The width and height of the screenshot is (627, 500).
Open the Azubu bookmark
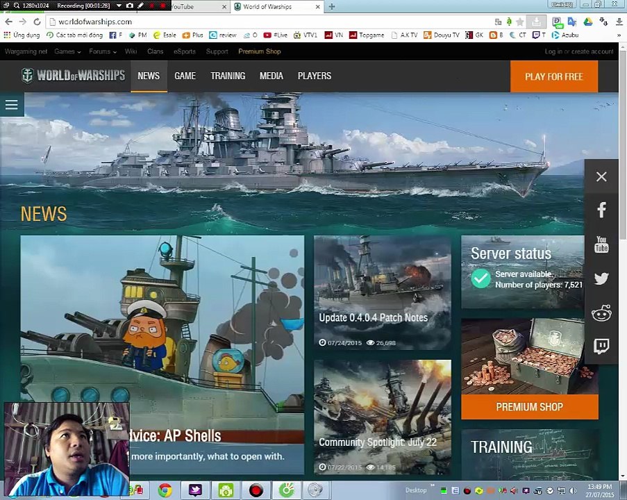coord(565,35)
